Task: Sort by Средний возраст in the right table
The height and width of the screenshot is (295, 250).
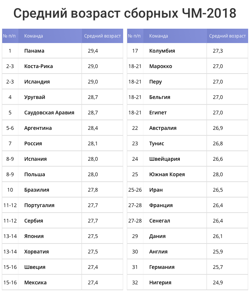Action: [227, 36]
